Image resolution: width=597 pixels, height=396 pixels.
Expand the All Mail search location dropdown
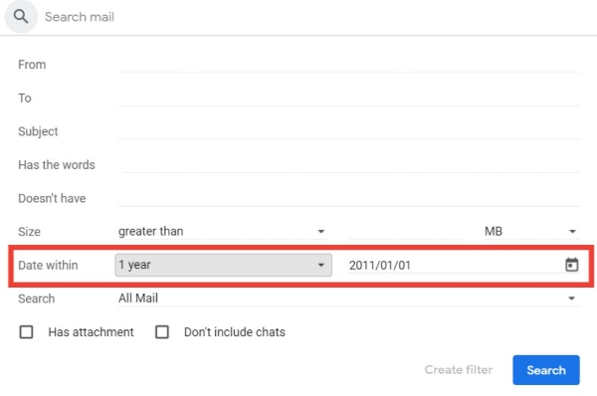(x=348, y=298)
